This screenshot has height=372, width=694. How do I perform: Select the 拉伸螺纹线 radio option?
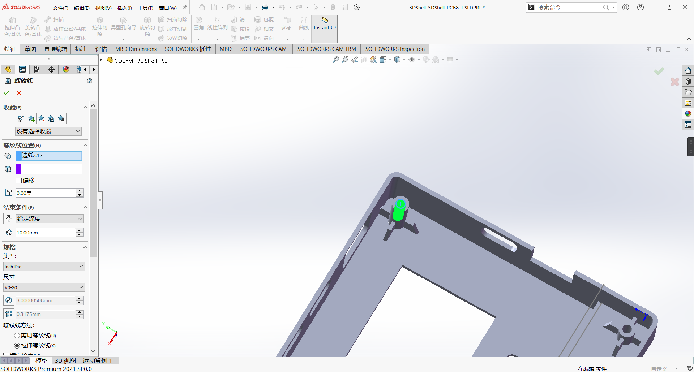point(17,346)
